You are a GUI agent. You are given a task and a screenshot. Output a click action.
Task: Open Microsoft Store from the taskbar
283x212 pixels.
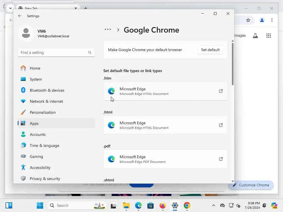coord(150,205)
